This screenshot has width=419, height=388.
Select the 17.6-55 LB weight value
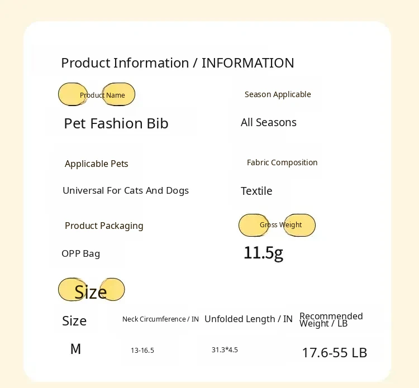335,353
